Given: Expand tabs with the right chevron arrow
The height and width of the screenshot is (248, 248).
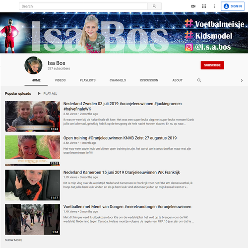Looking at the screenshot, I should [242, 80].
